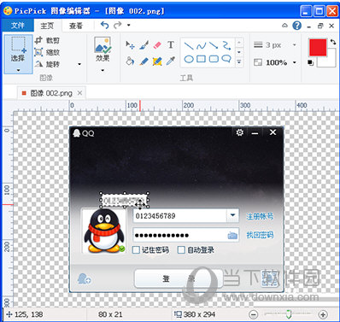
Task: Select the eraser tool
Action: (x=157, y=45)
